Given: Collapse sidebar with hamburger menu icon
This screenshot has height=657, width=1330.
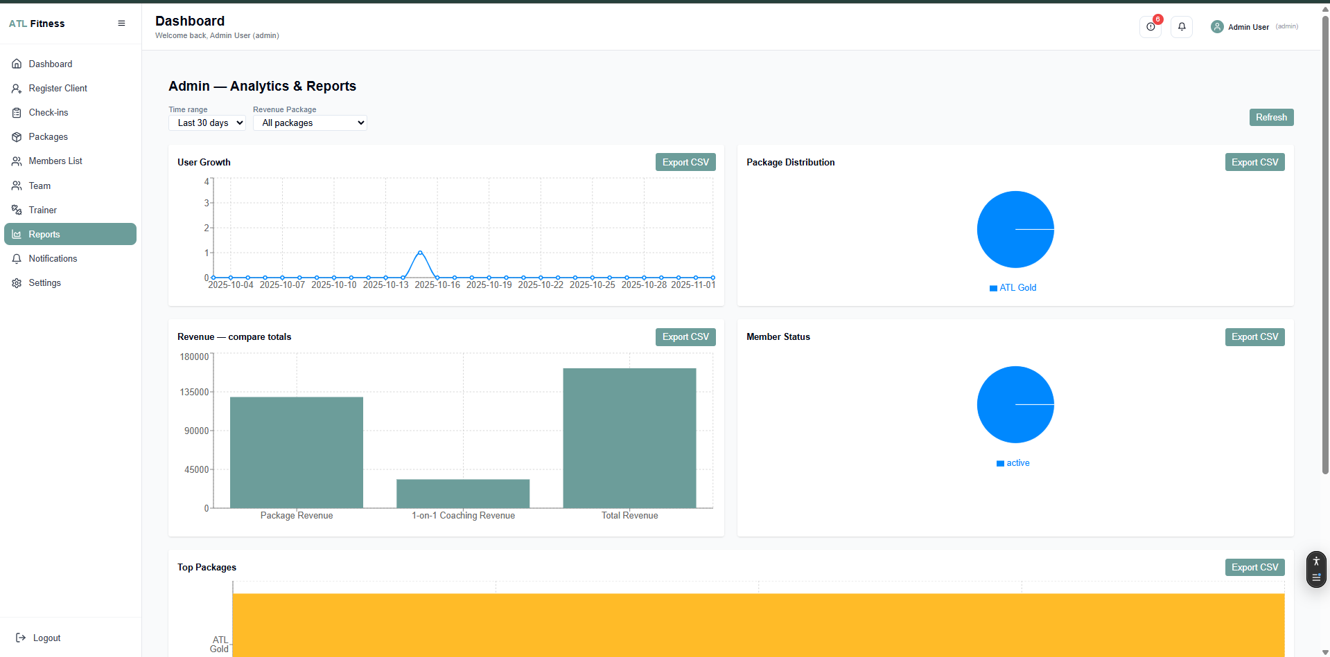Looking at the screenshot, I should (121, 24).
